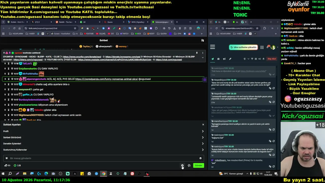Open Streamlabs profile avatar menu
Screen dimensions: 325x183
(x=273, y=47)
